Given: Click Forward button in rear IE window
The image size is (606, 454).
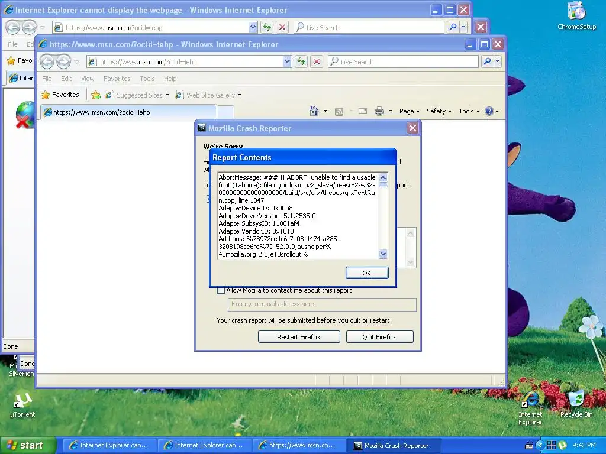Looking at the screenshot, I should click(30, 27).
